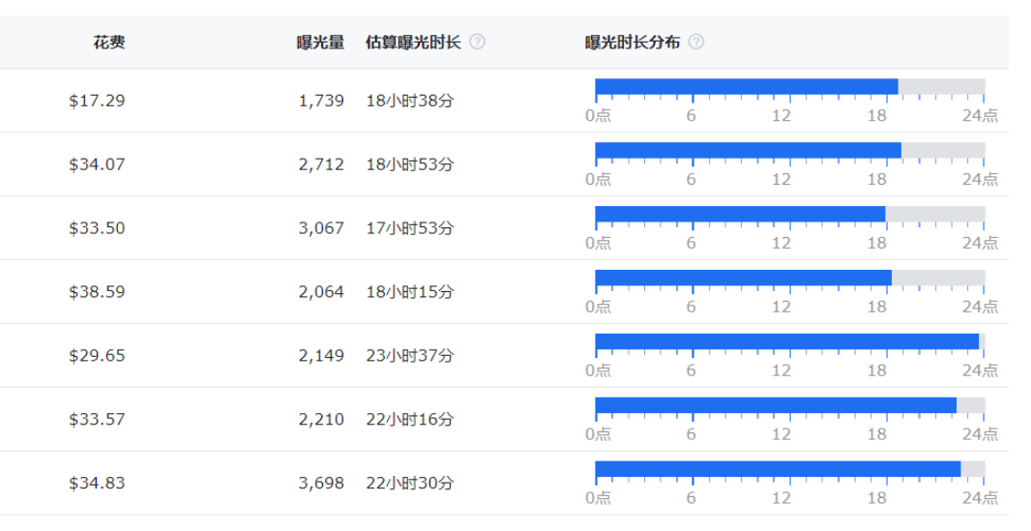Click the 曝光量 column header
The image size is (1031, 531).
(320, 43)
